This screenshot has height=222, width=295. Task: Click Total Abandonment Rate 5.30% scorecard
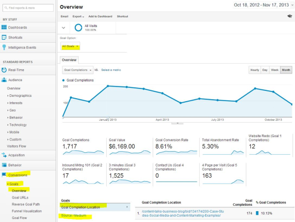(223, 147)
